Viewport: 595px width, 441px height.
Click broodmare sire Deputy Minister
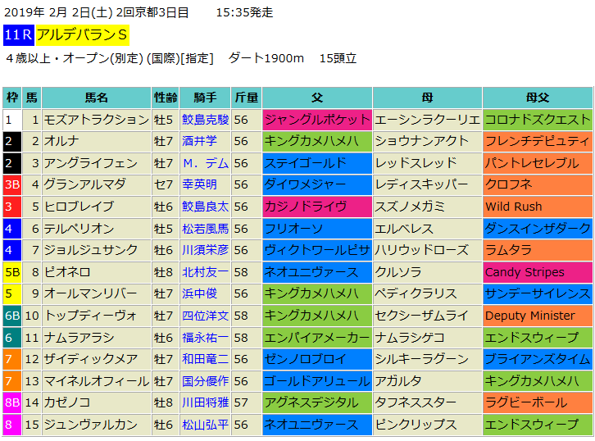[538, 316]
